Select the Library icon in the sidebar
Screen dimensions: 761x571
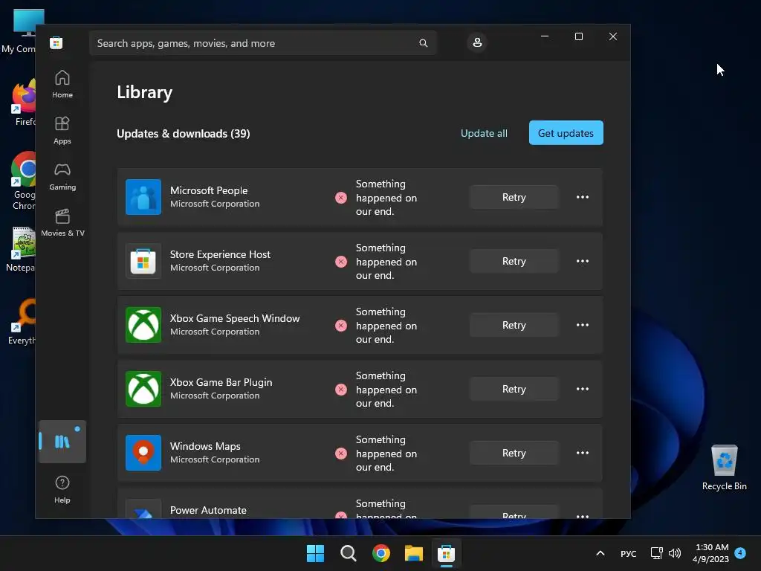coord(62,442)
